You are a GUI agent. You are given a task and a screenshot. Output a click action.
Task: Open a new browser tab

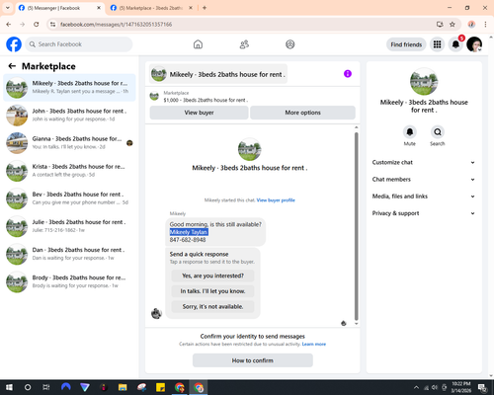tap(205, 8)
